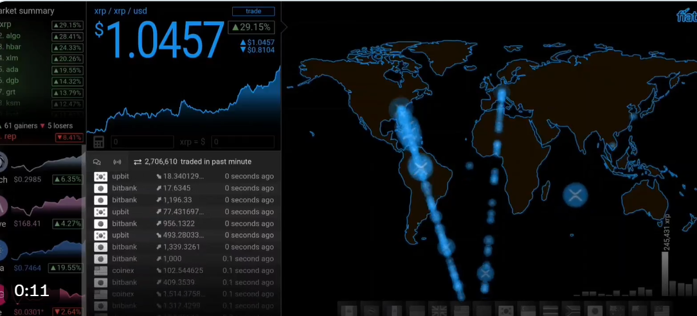Image resolution: width=697 pixels, height=316 pixels.
Task: Click the Japanese flag on the 17.6345 bitbank row
Action: click(x=101, y=188)
